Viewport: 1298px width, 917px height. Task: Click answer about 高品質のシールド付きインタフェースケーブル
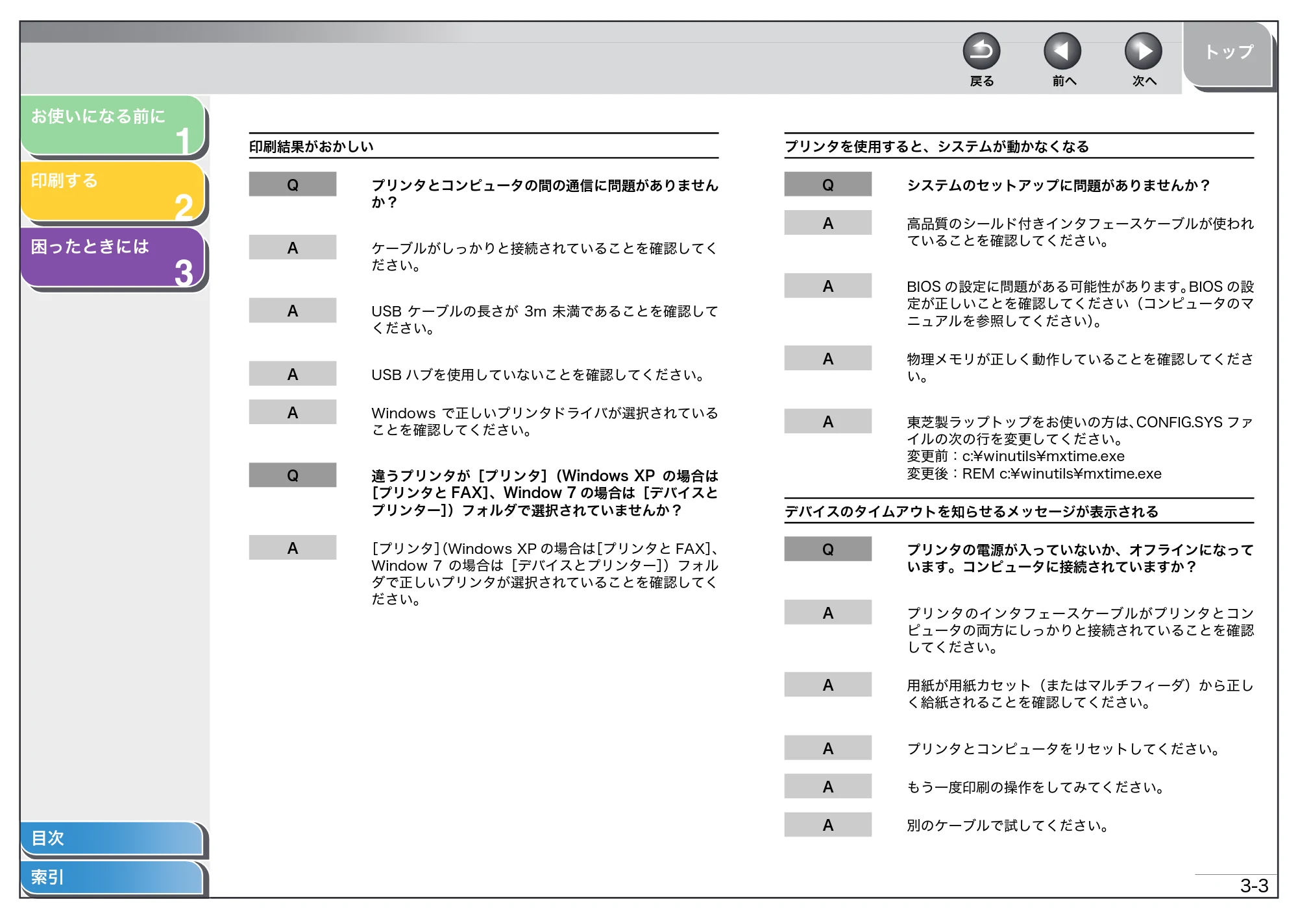click(x=1080, y=232)
